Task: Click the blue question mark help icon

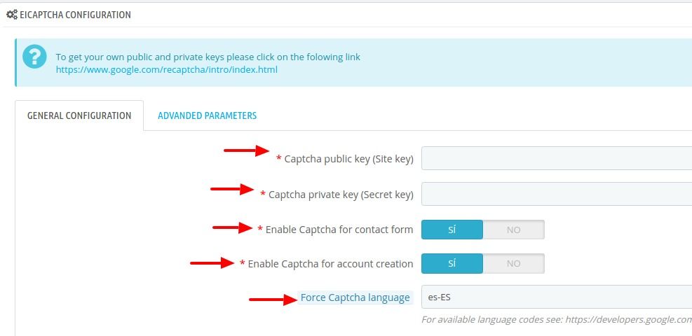Action: (x=34, y=57)
